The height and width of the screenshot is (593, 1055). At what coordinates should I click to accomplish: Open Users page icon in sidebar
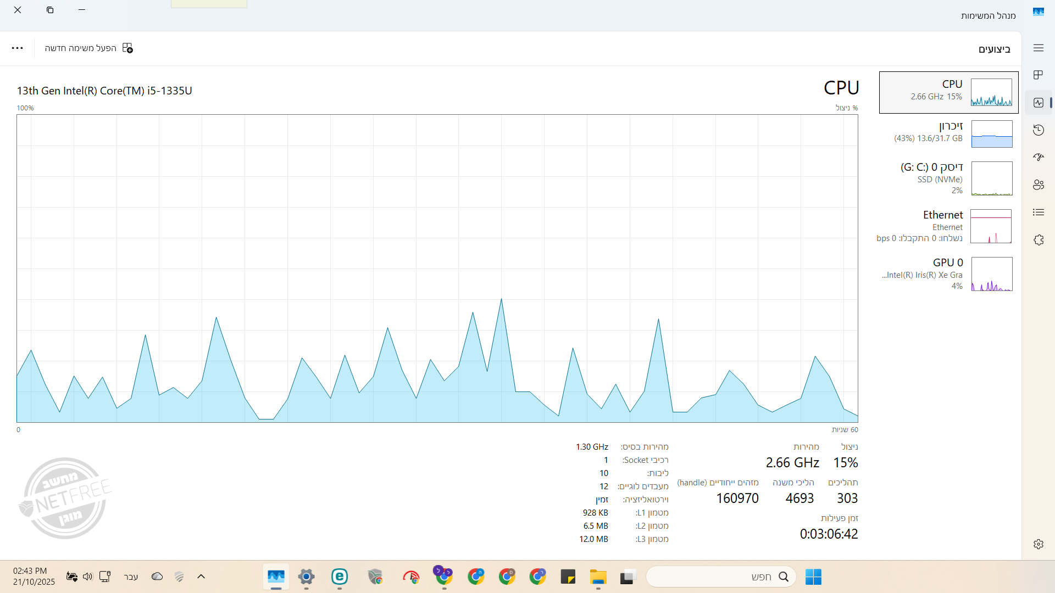point(1038,185)
